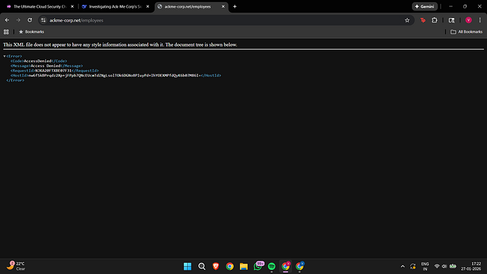Viewport: 487px width, 274px height.
Task: Open the tab search icon in toolbar
Action: point(452,20)
